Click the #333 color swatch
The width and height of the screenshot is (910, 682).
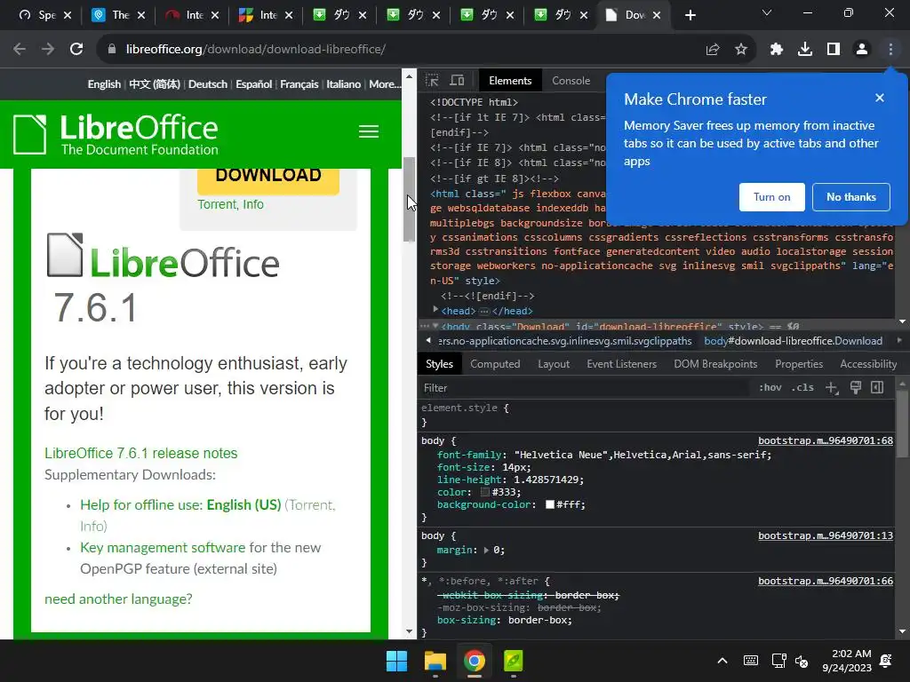(x=485, y=492)
